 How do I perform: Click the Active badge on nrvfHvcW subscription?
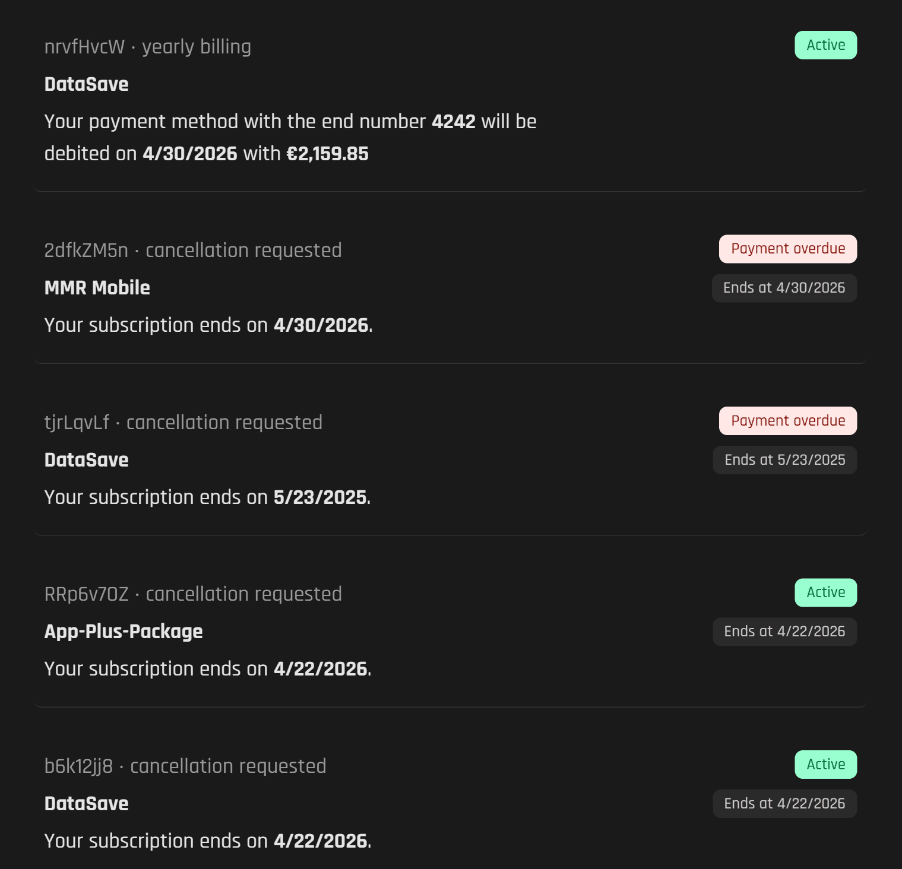click(x=825, y=45)
